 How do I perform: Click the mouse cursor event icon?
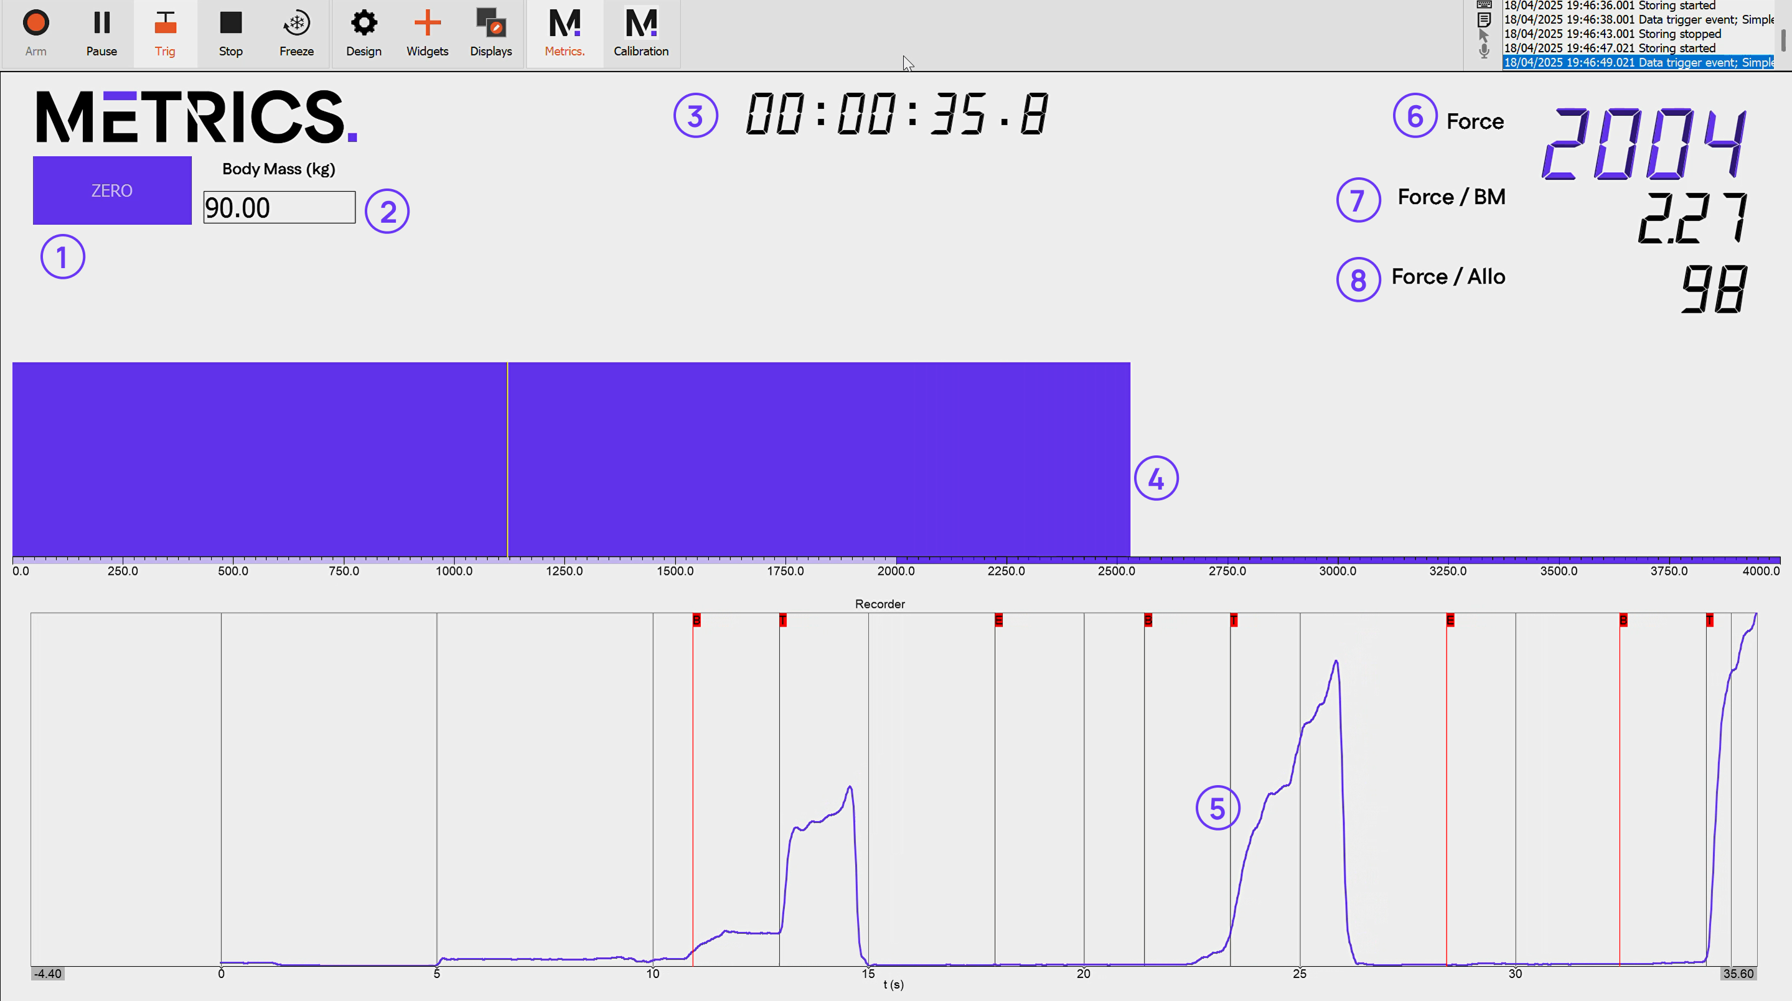click(1484, 35)
